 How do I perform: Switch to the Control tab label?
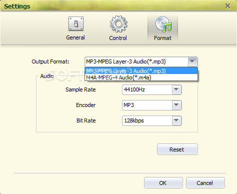coord(118,38)
